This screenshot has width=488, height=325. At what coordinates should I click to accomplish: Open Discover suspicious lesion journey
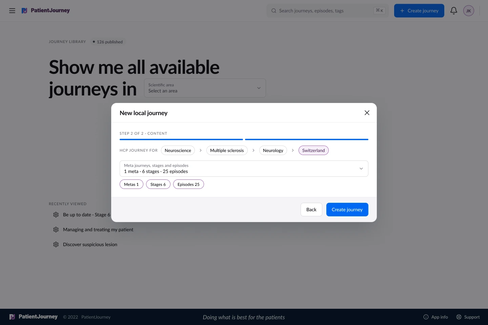90,244
